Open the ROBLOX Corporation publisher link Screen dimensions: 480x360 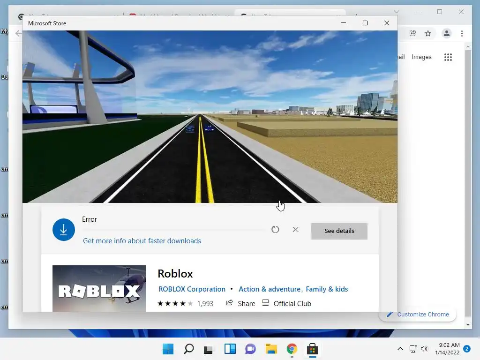(192, 289)
